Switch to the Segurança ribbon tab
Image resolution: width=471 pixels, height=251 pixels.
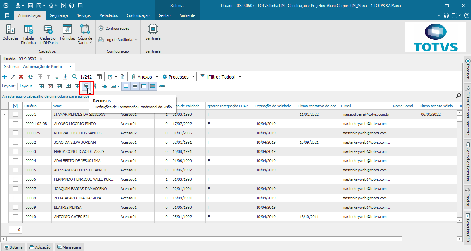pos(59,15)
